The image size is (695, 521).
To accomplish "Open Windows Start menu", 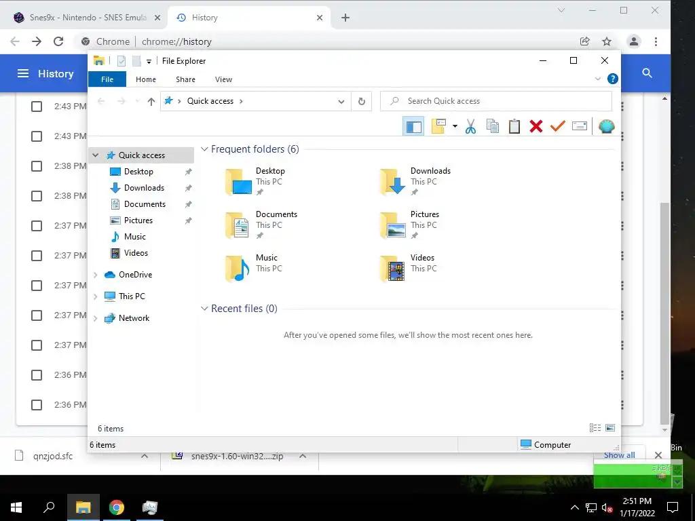I will click(x=16, y=507).
